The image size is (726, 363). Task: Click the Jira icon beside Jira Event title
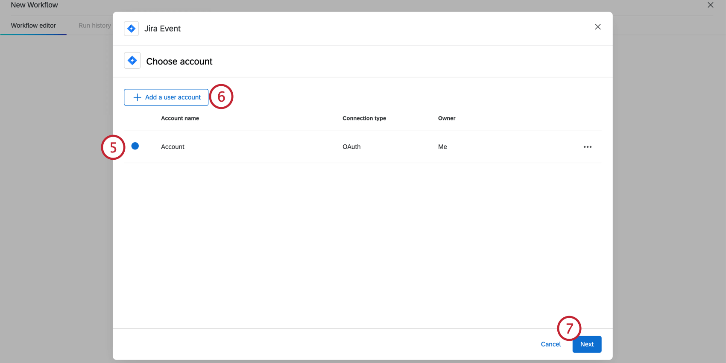(x=131, y=29)
